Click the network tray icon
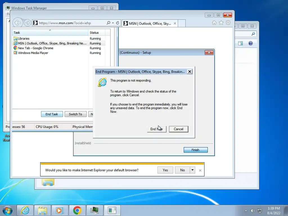This screenshot has width=288, height=216. tap(260, 211)
